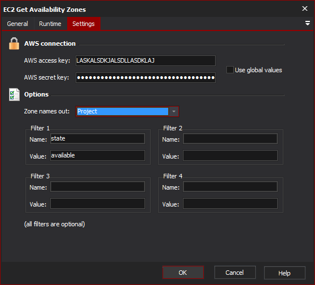Click the Options checklist icon
The image size is (315, 285).
[14, 95]
